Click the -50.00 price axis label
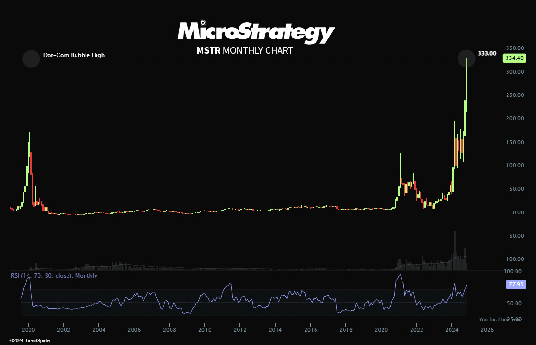 514,236
